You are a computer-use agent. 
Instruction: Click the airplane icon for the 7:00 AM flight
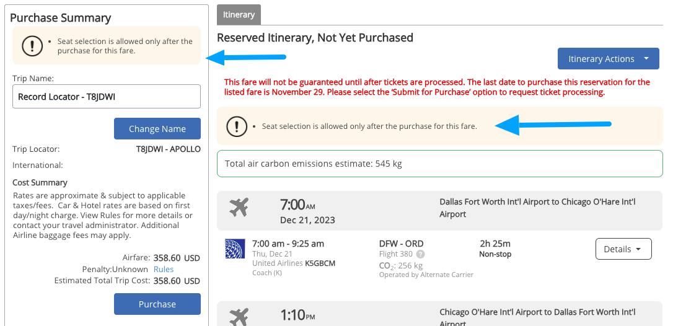click(x=239, y=207)
